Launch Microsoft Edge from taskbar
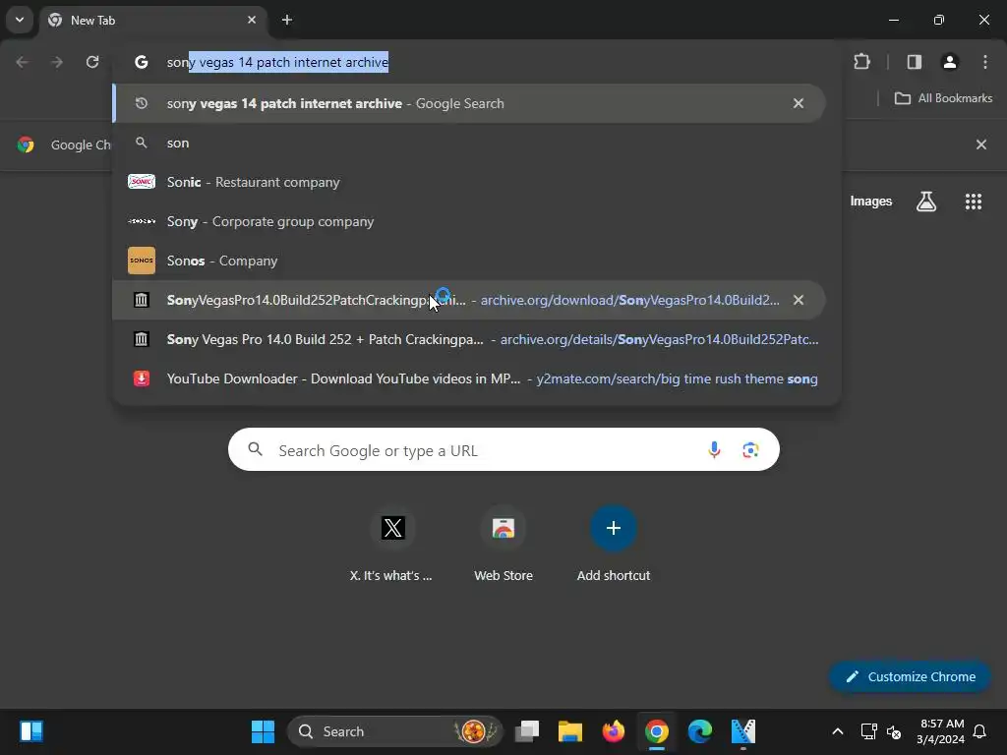The height and width of the screenshot is (755, 1007). pyautogui.click(x=700, y=731)
